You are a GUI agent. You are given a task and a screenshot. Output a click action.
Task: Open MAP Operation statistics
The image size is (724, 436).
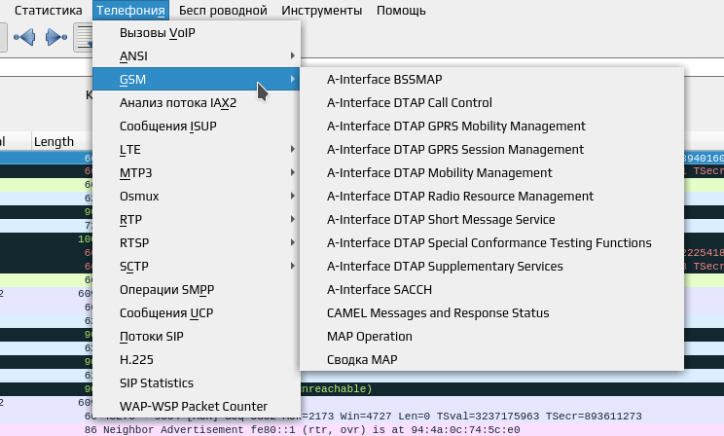(491, 336)
